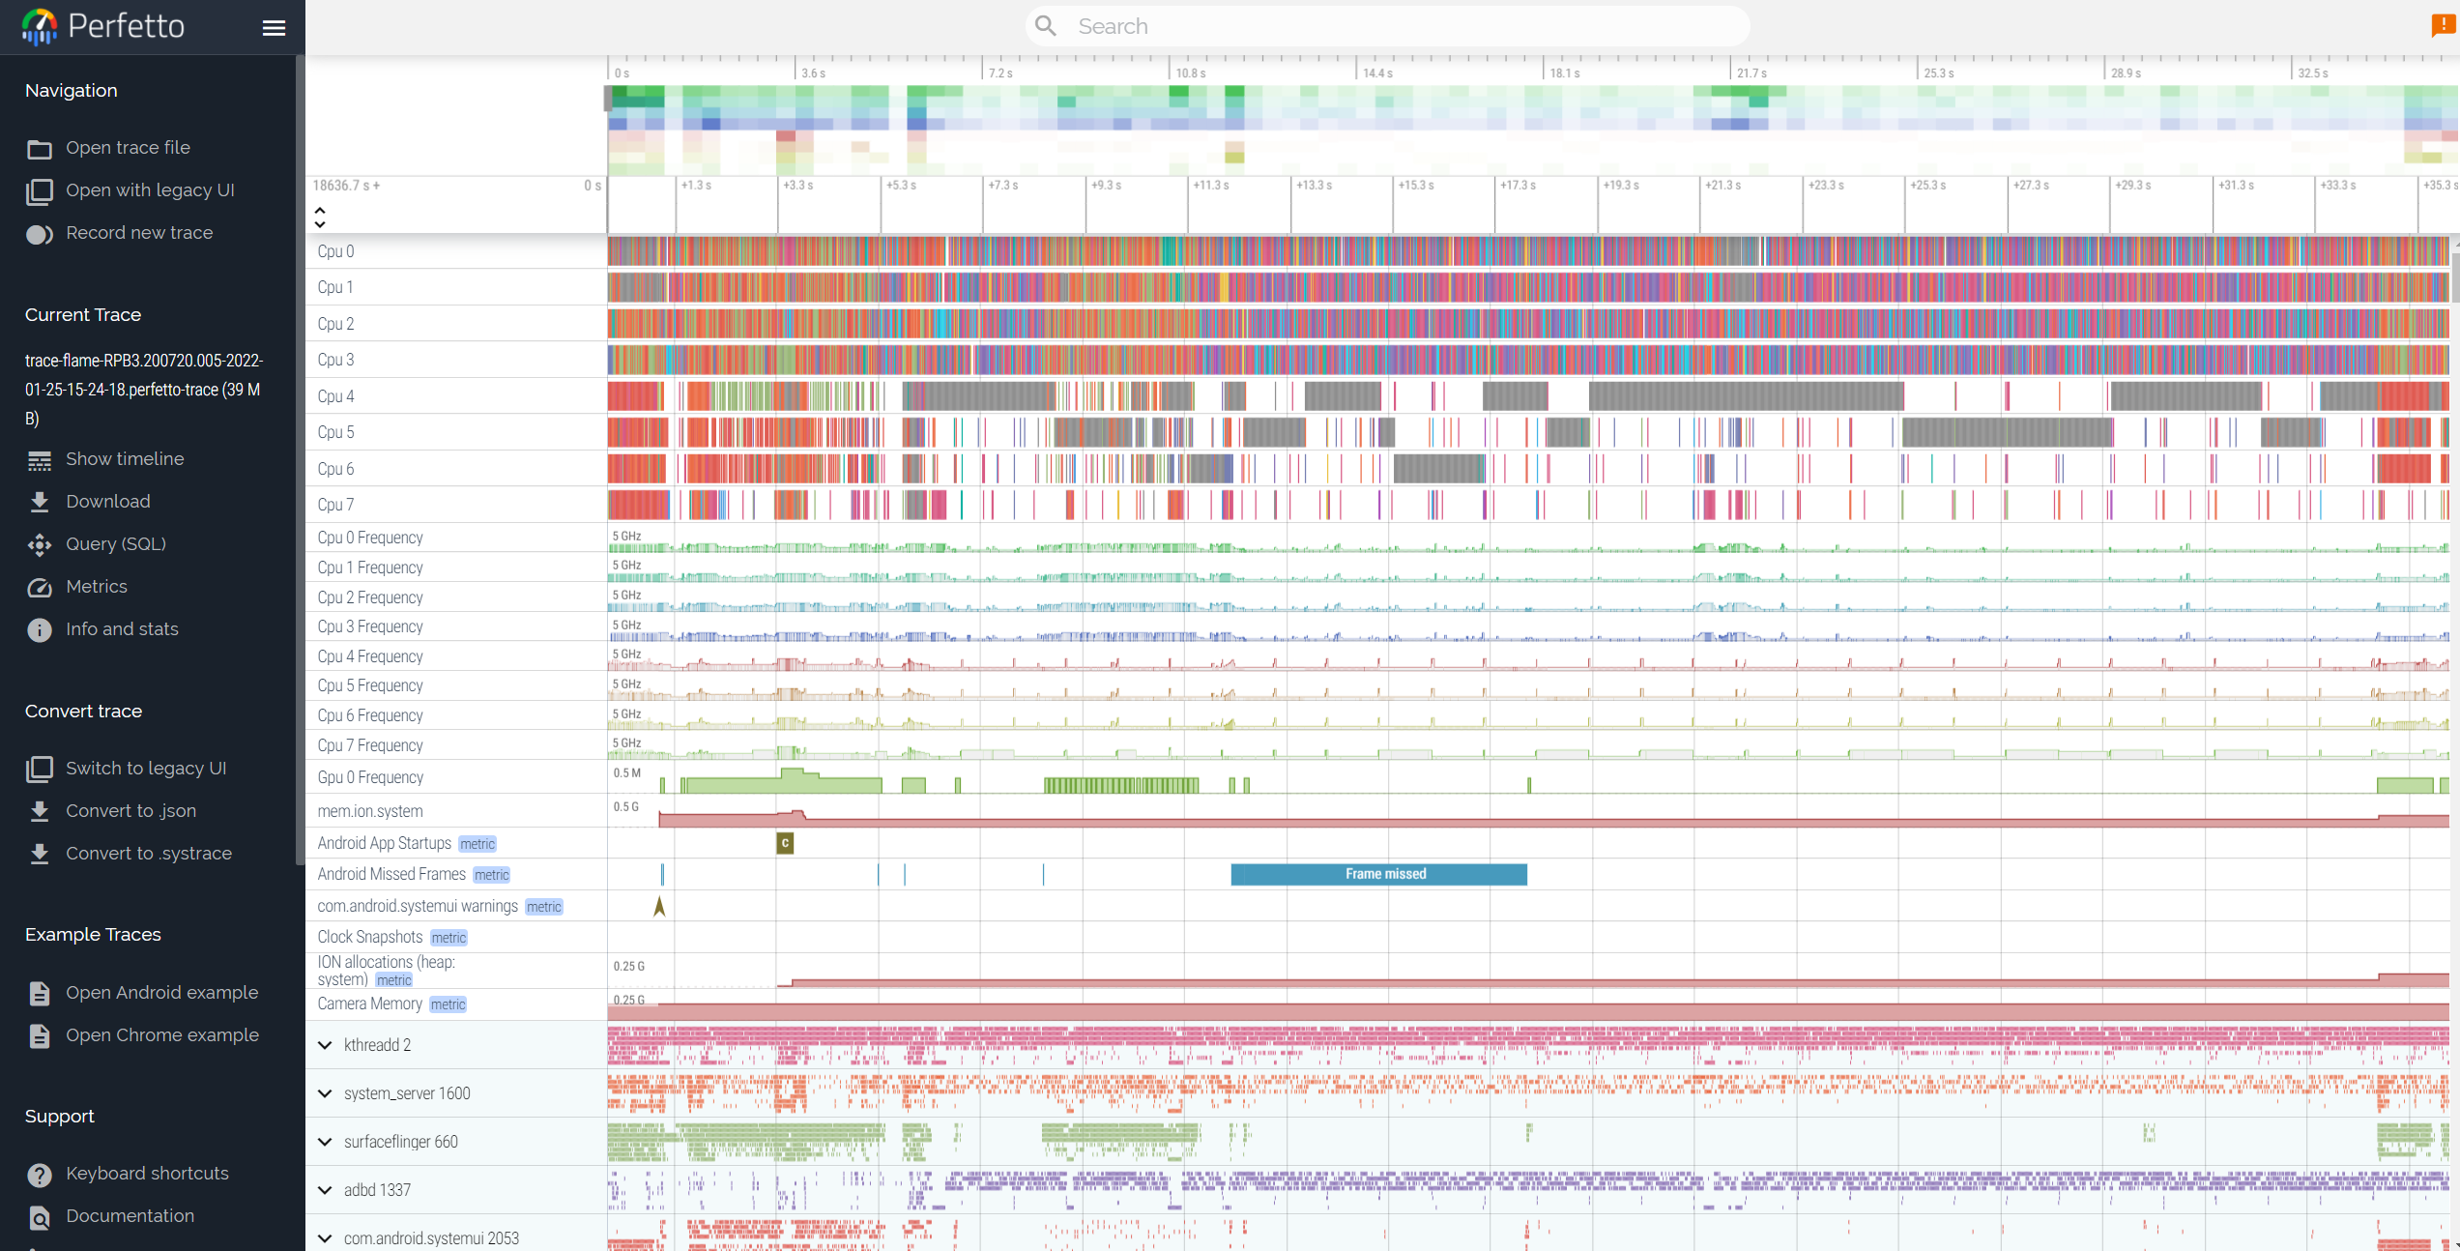
Task: Click the metric badge on Android App Startups
Action: coord(478,844)
